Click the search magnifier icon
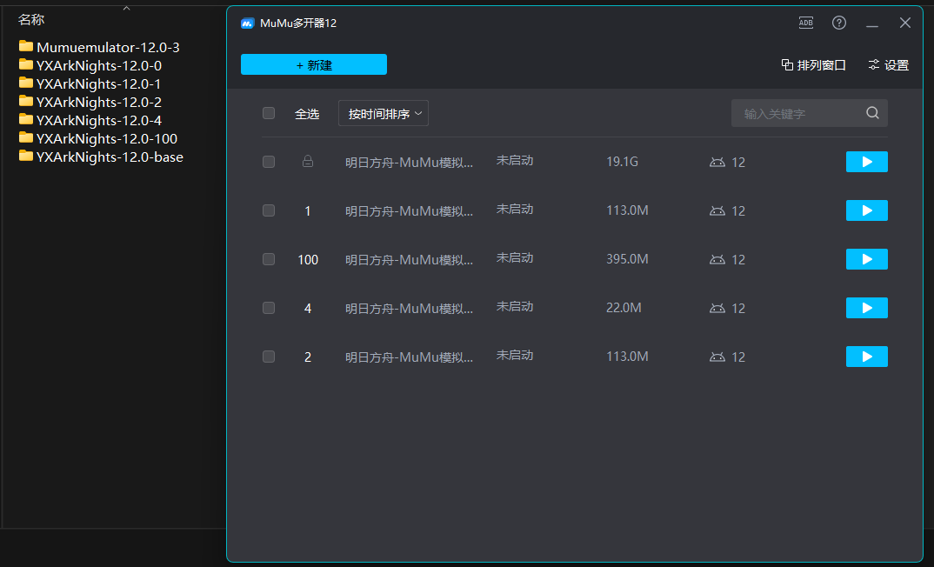This screenshot has height=567, width=934. 872,112
